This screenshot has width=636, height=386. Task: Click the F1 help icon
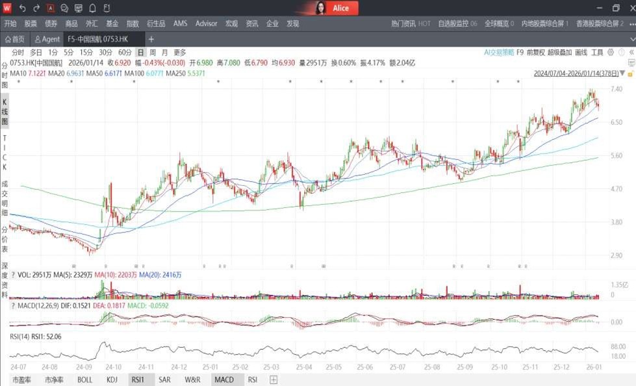pos(107,8)
